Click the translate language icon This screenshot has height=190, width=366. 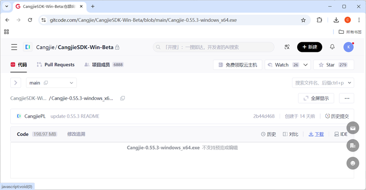287,47
